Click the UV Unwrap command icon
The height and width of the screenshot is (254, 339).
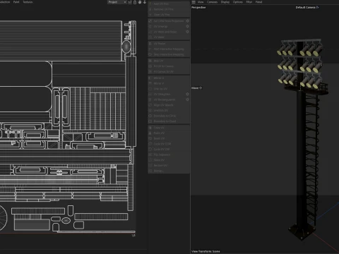point(150,26)
